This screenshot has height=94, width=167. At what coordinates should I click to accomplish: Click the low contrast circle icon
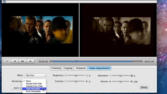[65, 81]
